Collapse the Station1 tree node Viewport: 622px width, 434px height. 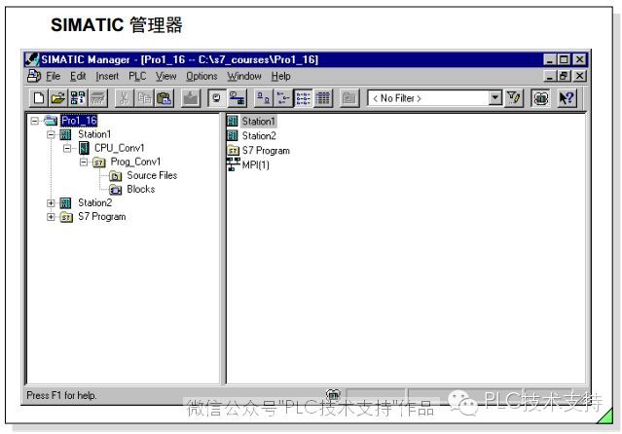click(51, 134)
